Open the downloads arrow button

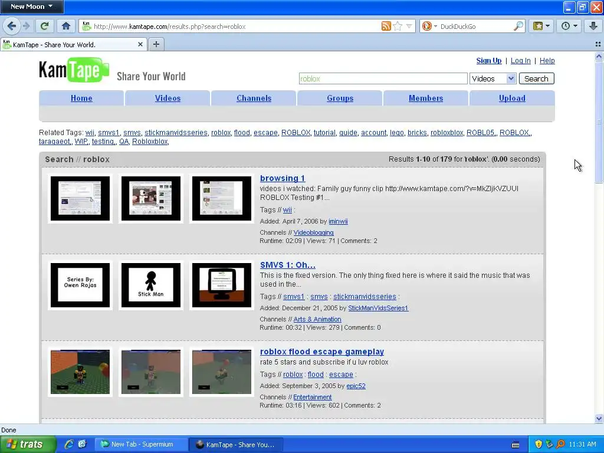coord(593,26)
